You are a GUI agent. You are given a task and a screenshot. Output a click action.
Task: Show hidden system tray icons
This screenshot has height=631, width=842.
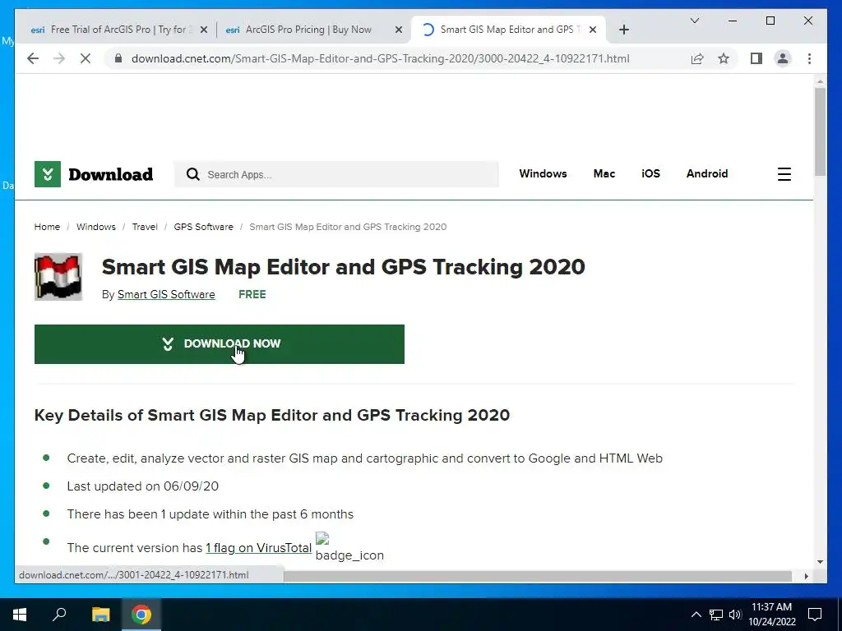[x=696, y=615]
